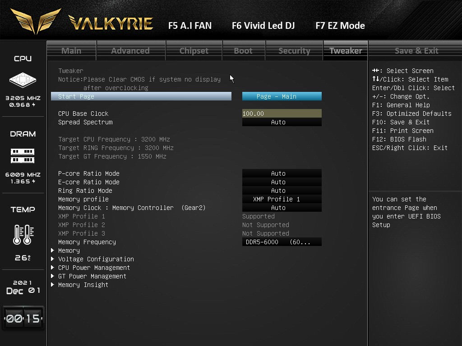Select the P-core Ratio Mode label
The image size is (462, 346).
pyautogui.click(x=89, y=173)
